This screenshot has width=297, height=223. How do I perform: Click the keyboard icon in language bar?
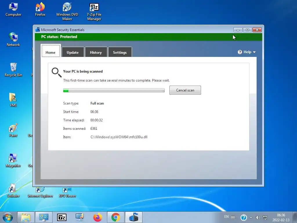233,217
